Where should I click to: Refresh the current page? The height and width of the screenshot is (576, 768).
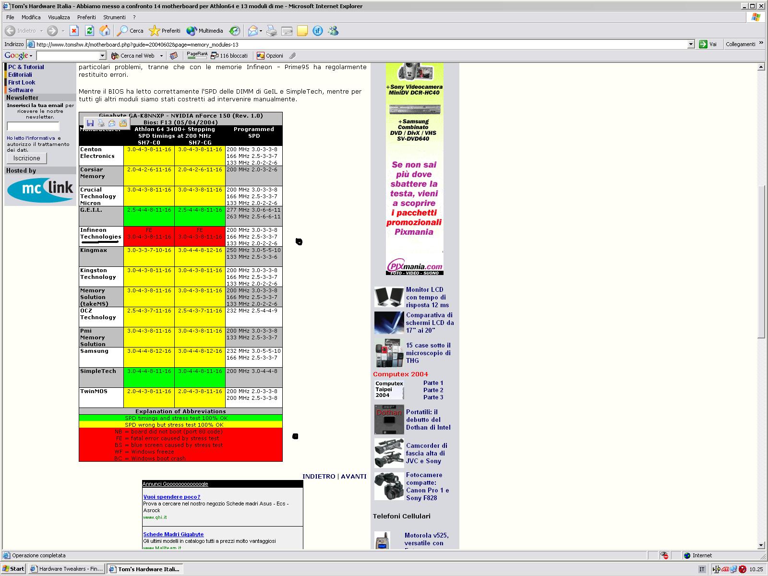[x=89, y=31]
